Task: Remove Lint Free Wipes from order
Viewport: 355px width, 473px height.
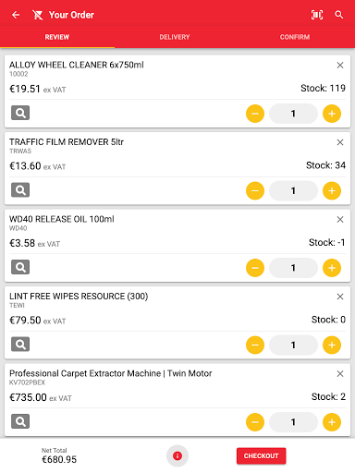Action: click(340, 297)
